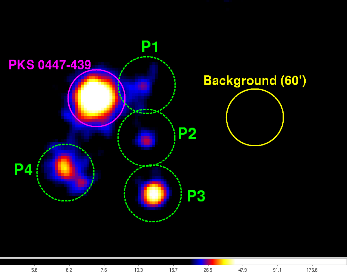The height and width of the screenshot is (273, 347).
Task: Click the 5.6 tick label on the colorbar
Action: pyautogui.click(x=34, y=270)
